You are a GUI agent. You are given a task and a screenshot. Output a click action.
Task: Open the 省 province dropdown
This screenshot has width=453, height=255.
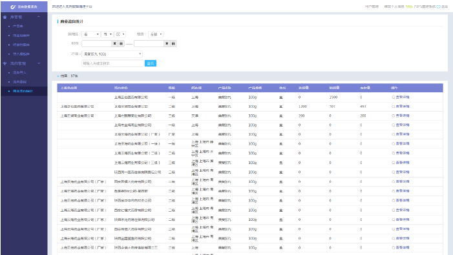(91, 34)
